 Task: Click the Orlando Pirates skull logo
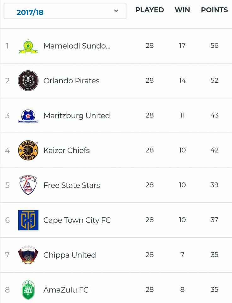pos(28,80)
